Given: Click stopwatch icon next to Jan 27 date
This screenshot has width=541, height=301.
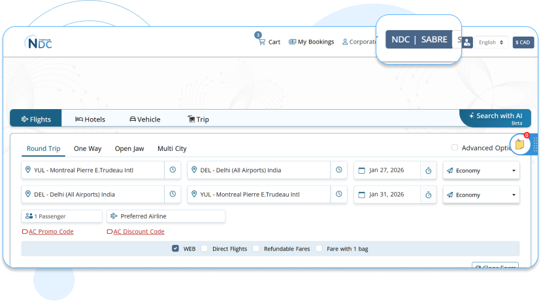Looking at the screenshot, I should (428, 170).
